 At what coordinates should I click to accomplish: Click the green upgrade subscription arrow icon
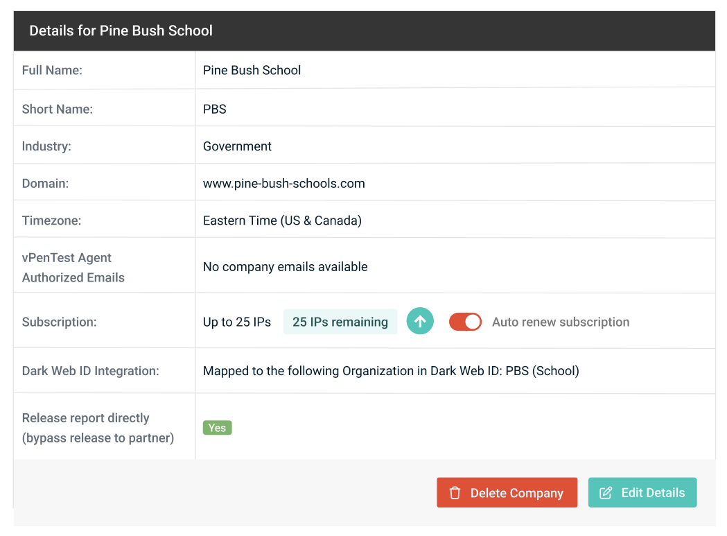pyautogui.click(x=420, y=322)
